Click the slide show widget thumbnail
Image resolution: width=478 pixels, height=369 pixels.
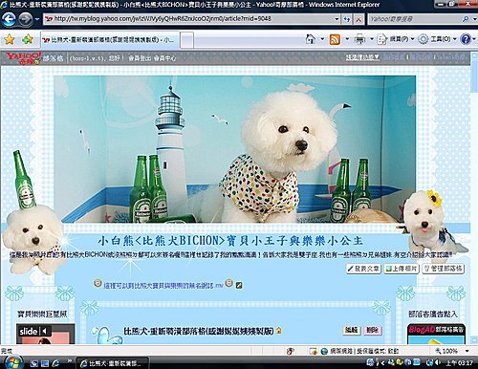pos(45,334)
